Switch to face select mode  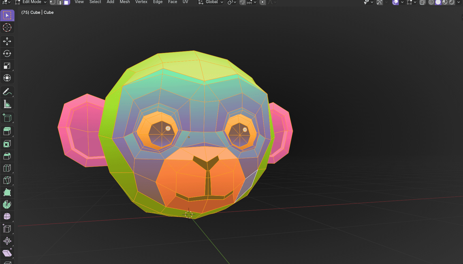67,2
